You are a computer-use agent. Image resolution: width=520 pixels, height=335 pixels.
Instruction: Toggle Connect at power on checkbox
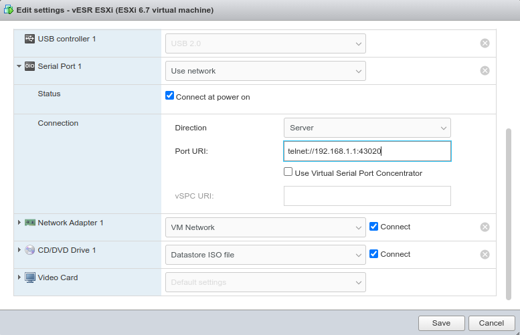(170, 96)
